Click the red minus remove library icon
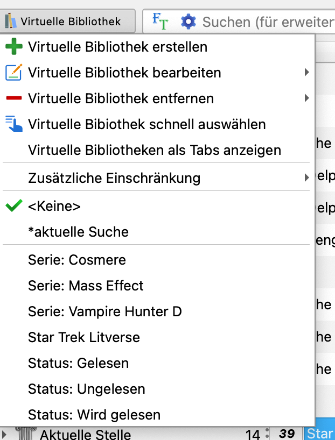 click(13, 98)
